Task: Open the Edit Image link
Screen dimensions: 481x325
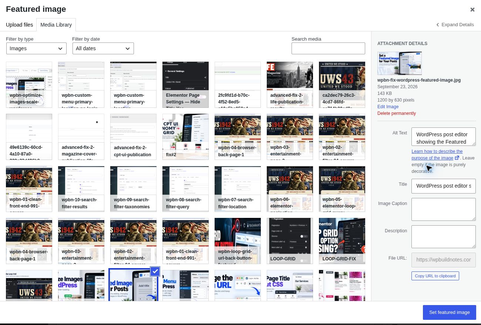Action: [388, 107]
